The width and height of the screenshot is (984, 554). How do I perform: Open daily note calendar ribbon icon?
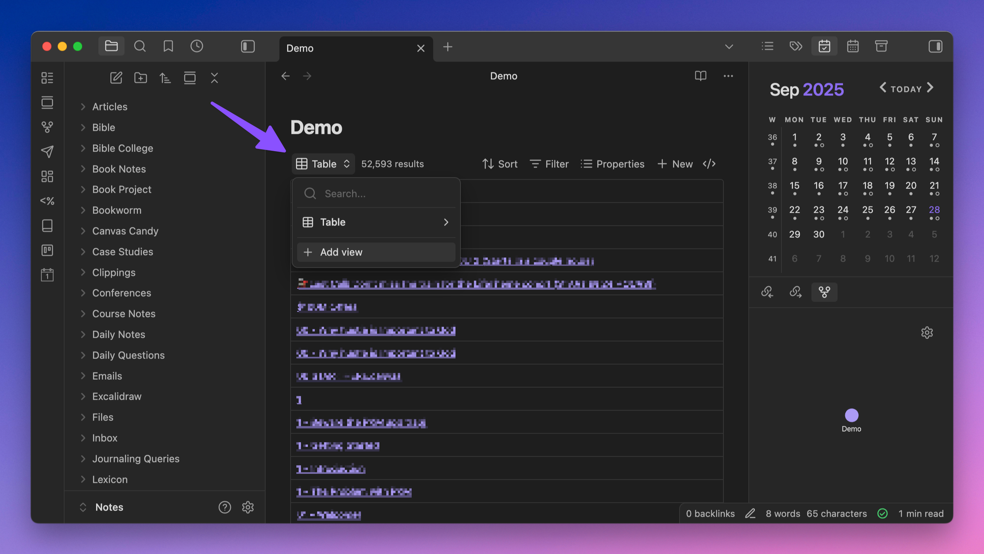47,275
